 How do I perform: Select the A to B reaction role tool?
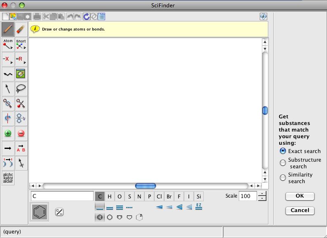(x=21, y=148)
